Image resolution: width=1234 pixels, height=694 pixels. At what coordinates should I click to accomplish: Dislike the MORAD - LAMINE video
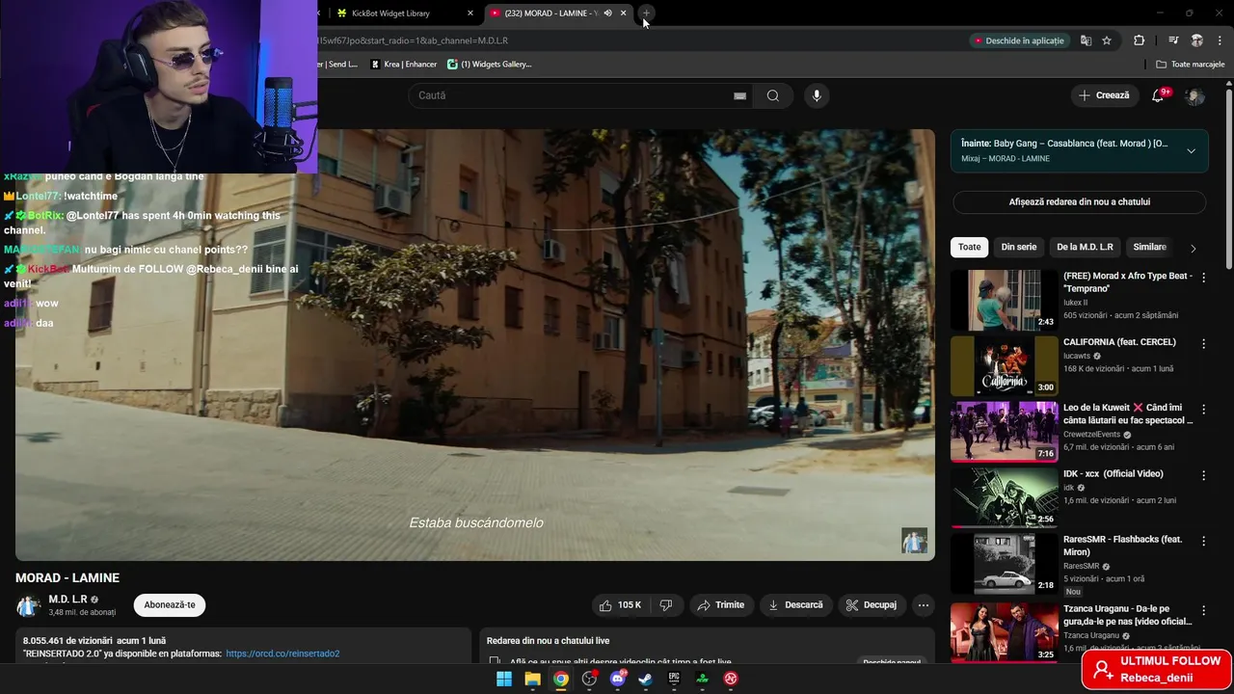click(x=666, y=605)
